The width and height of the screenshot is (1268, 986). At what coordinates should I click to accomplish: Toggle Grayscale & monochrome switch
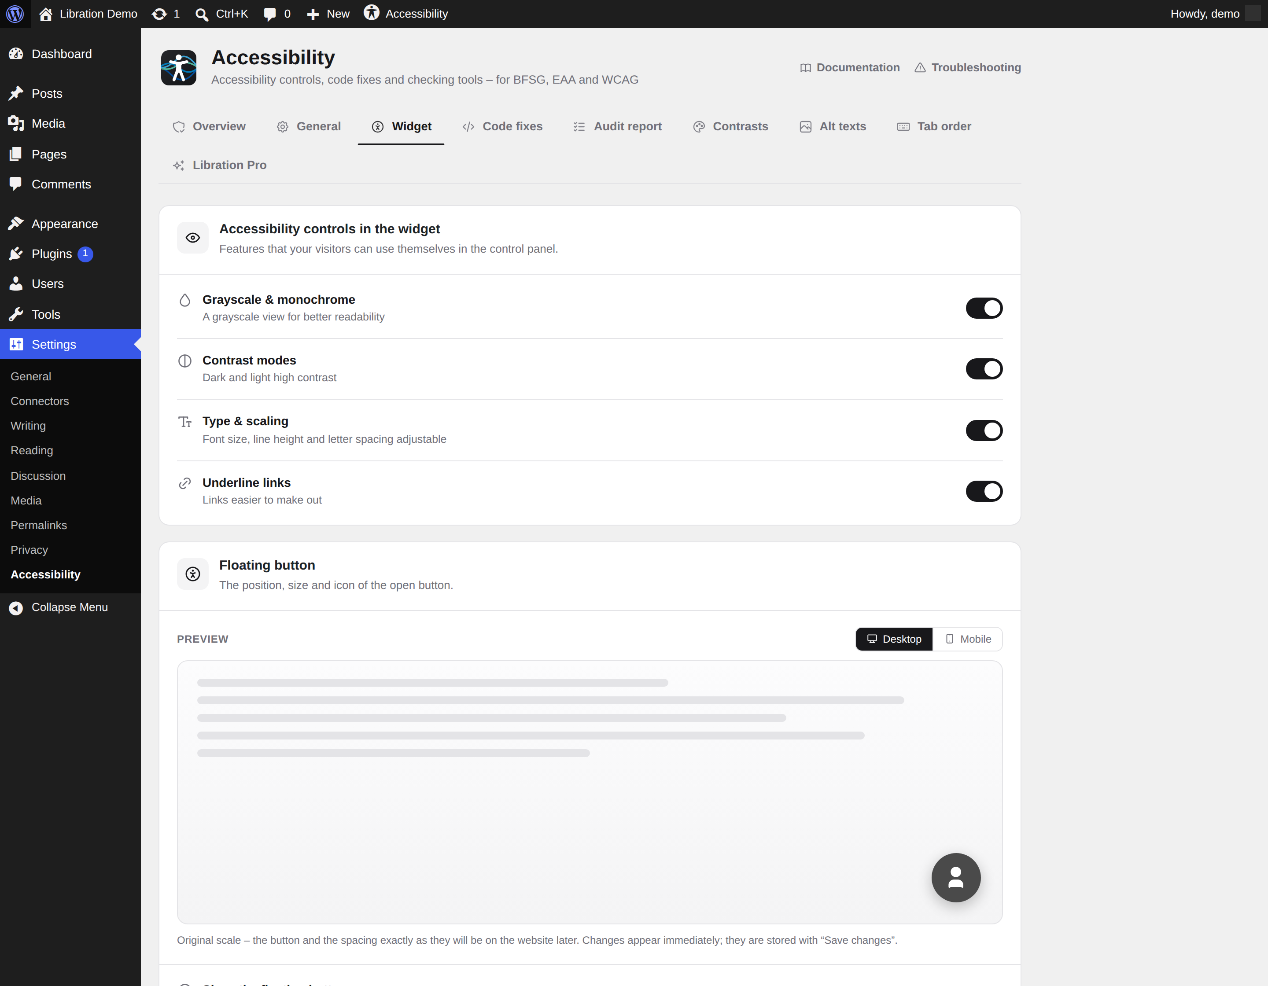(x=984, y=308)
